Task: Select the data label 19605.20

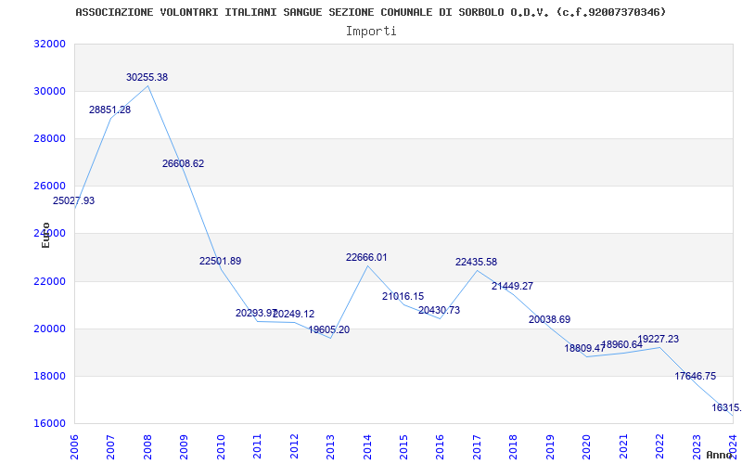Action: [329, 330]
